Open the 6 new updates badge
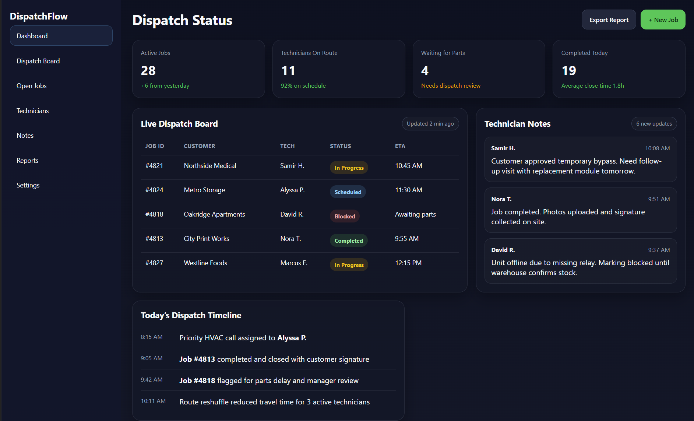Viewport: 694px width, 421px height. [x=654, y=123]
